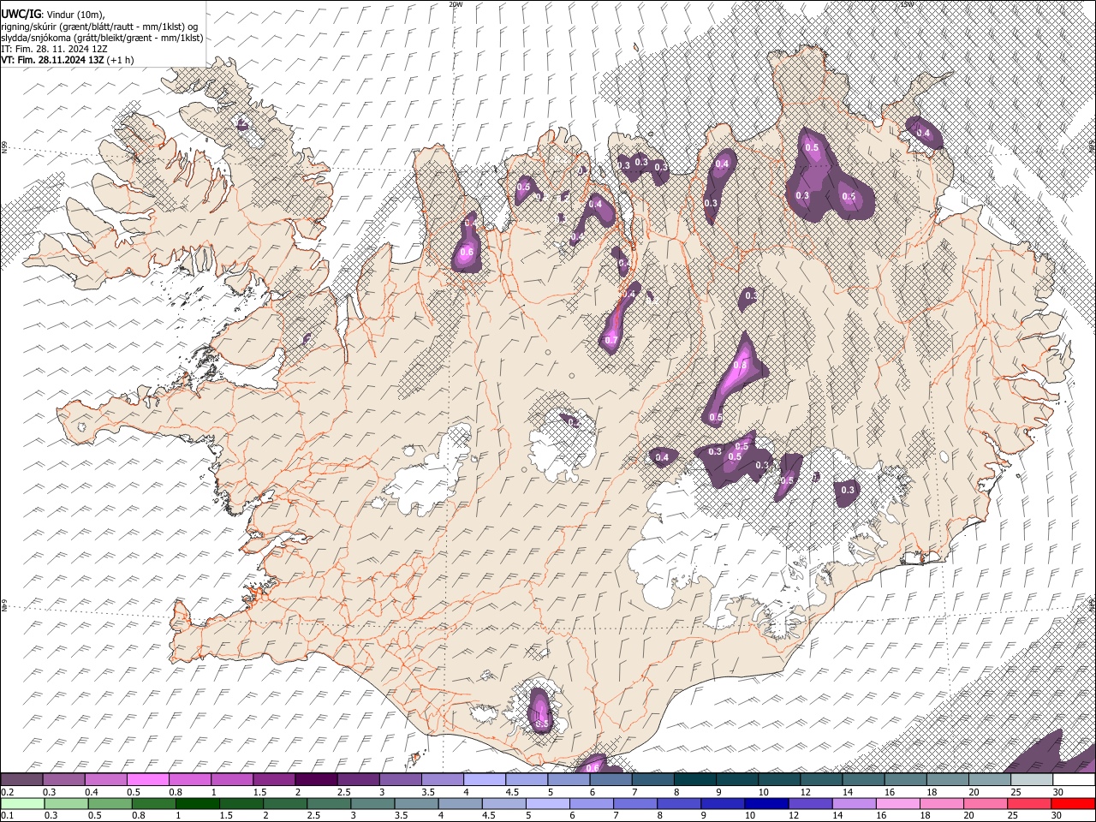Click the bright red swatch starting at 30 in rain legend
Screen dimensions: 1096x822
click(x=1074, y=803)
